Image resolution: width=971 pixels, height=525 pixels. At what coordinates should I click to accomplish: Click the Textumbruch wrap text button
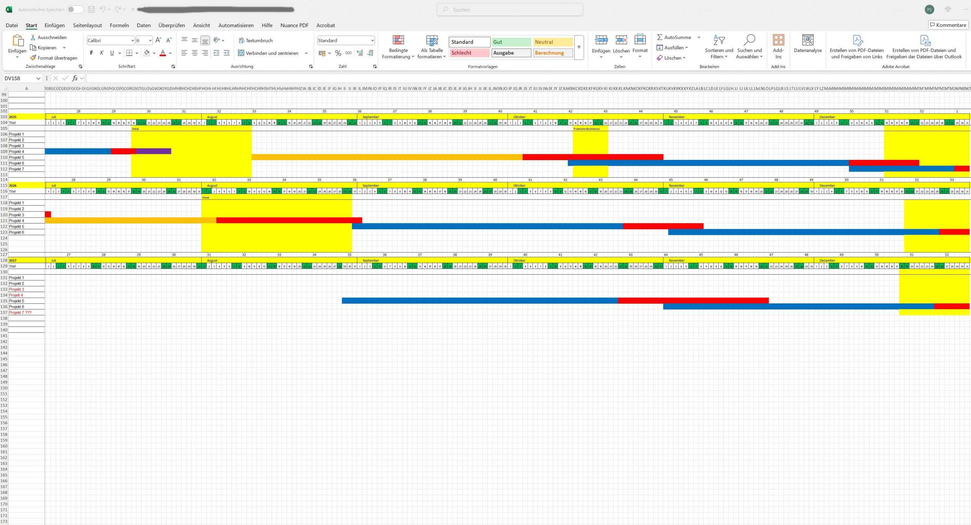point(256,41)
